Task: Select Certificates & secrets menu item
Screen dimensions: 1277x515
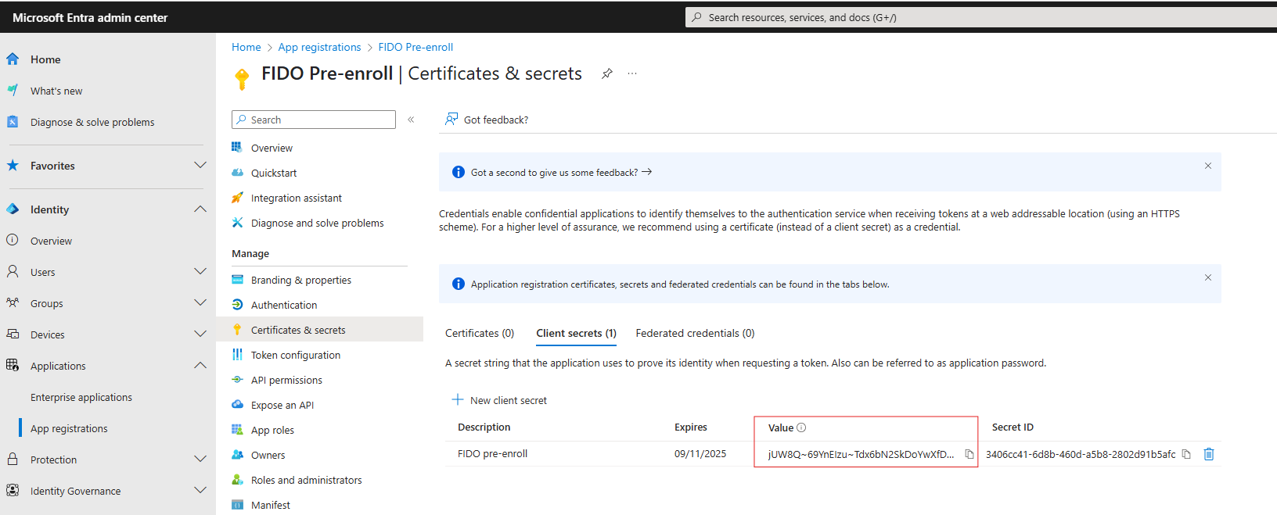Action: [319, 330]
